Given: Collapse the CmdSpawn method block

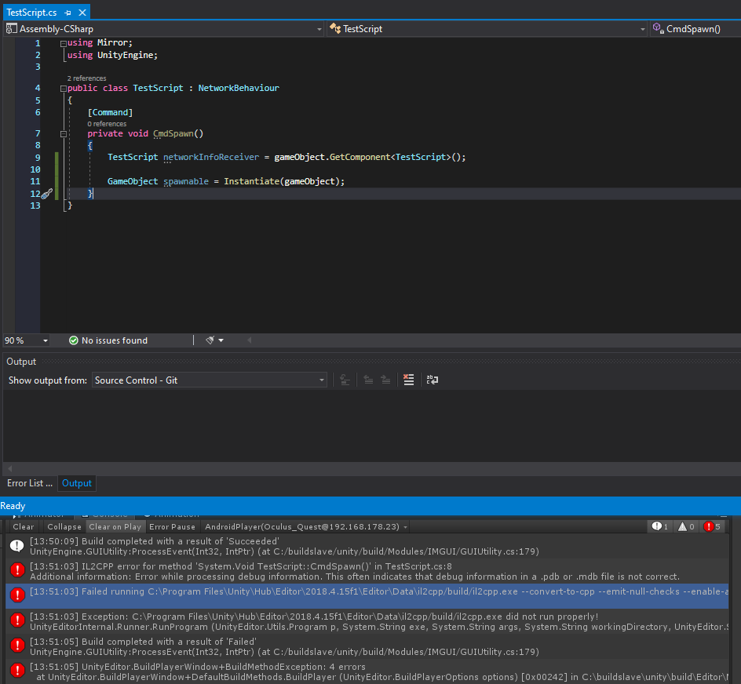Looking at the screenshot, I should click(x=64, y=134).
